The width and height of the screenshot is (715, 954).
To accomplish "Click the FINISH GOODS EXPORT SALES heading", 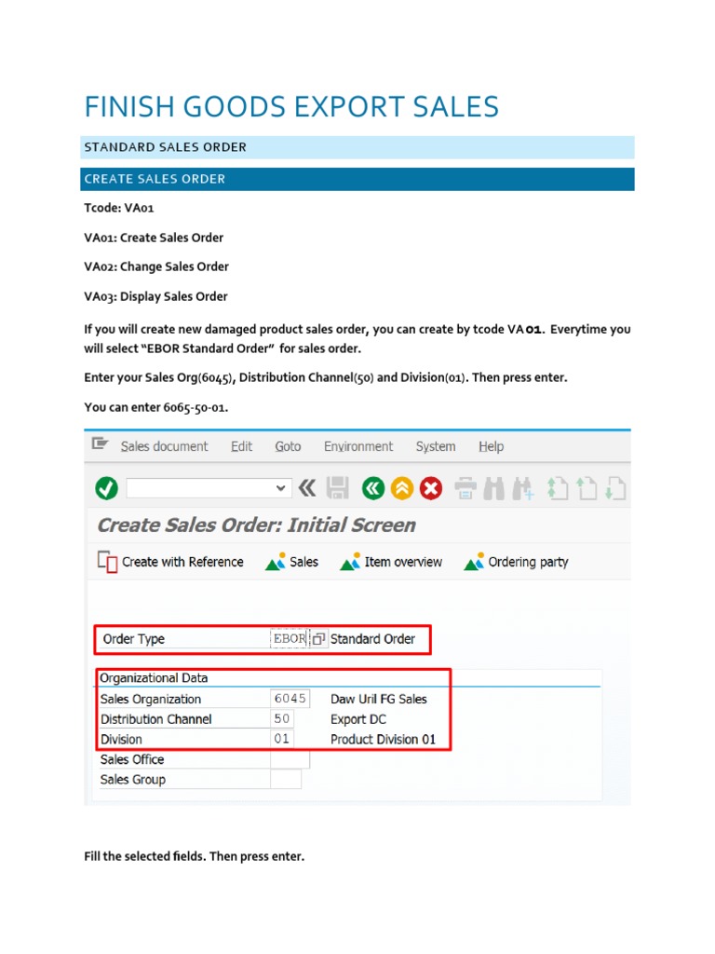I will [291, 106].
